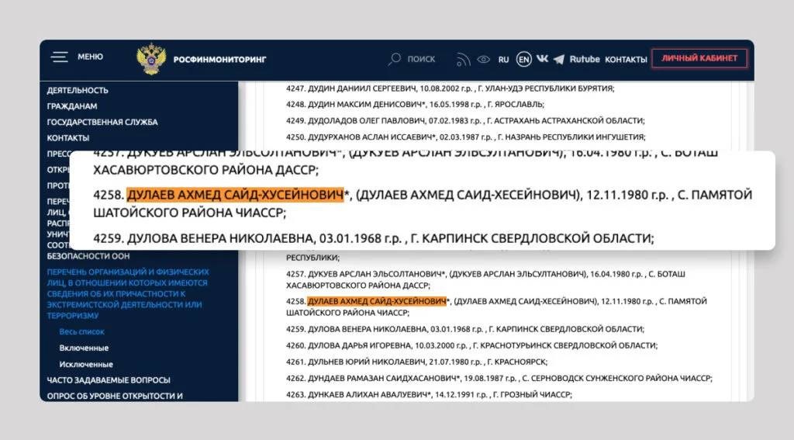Image resolution: width=794 pixels, height=440 pixels.
Task: Toggle the visually impaired eye icon
Action: pos(484,59)
